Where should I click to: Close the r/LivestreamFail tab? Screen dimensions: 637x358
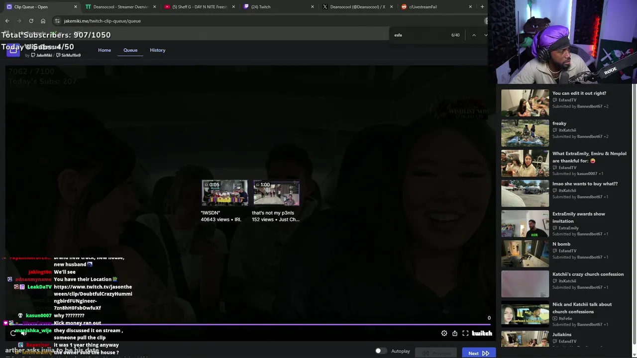point(470,7)
